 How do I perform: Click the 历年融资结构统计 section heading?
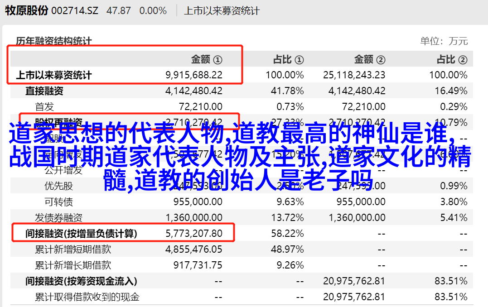point(54,41)
